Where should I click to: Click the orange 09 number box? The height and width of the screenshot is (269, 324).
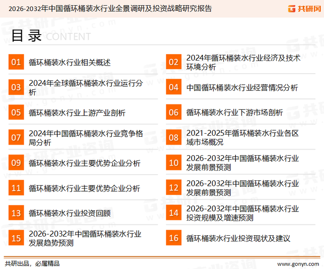pos(16,163)
